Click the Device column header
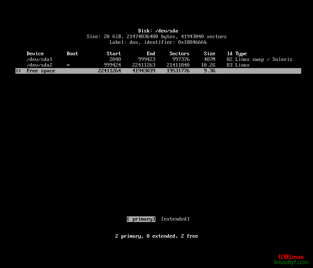The height and width of the screenshot is (268, 313). click(x=35, y=54)
